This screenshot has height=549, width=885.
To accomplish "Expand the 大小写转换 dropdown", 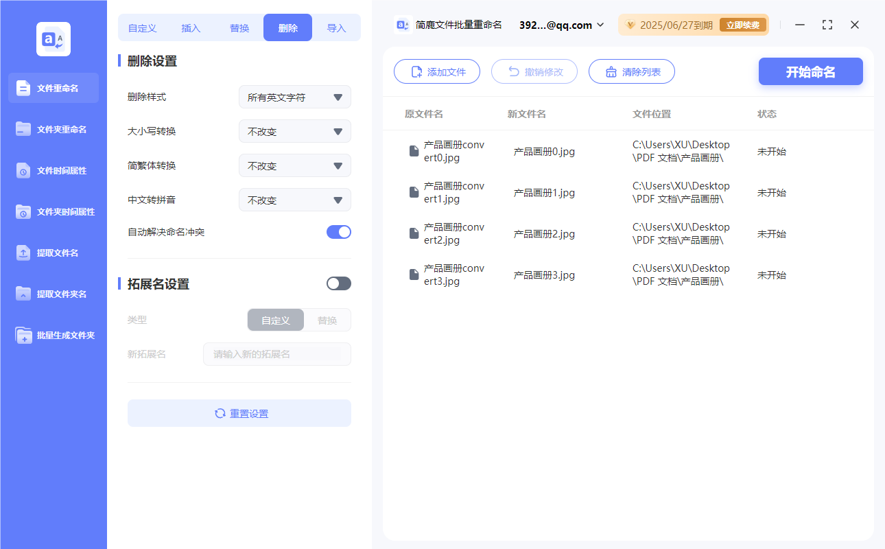I will point(294,131).
